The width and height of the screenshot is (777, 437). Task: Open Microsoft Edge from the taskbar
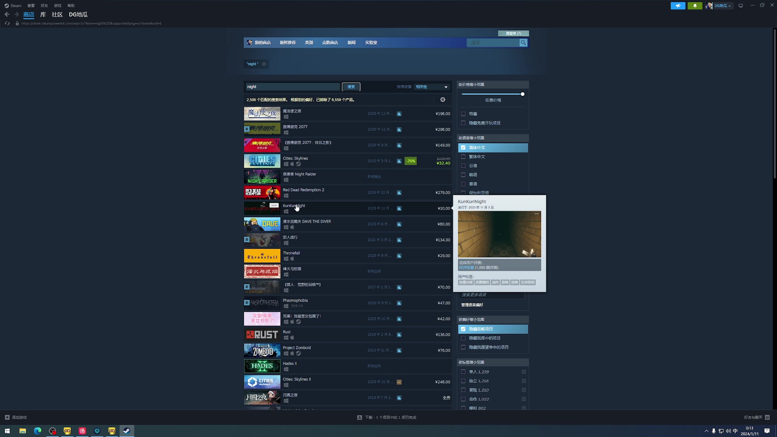tap(38, 431)
